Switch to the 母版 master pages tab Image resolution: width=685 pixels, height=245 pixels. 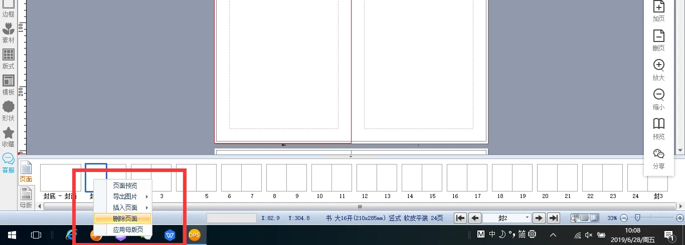point(26,197)
